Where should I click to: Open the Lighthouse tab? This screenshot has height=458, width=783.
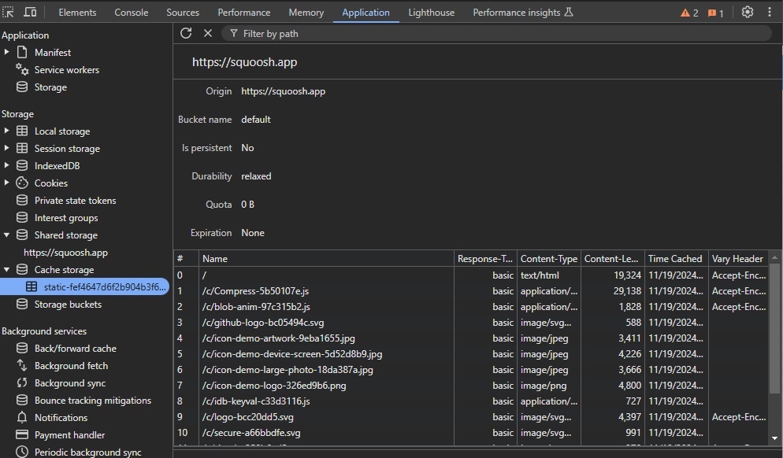pos(431,13)
